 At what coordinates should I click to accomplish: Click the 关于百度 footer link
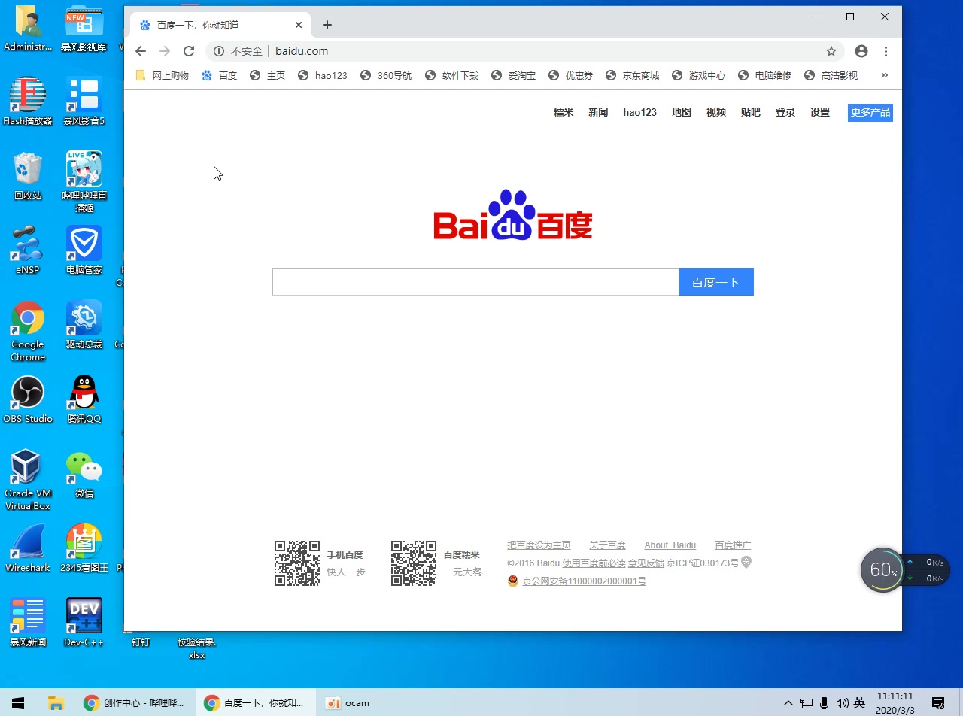607,545
